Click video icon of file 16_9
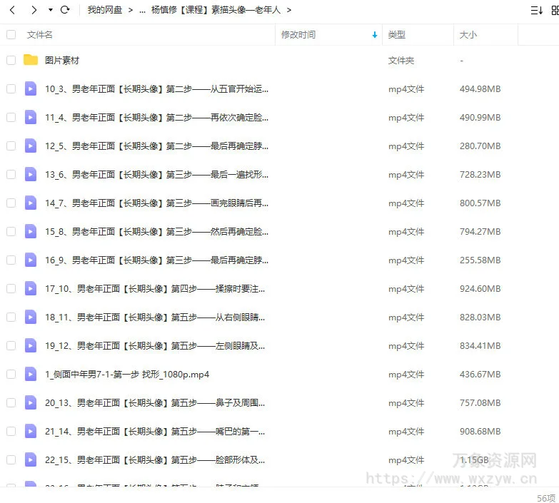 pos(31,260)
